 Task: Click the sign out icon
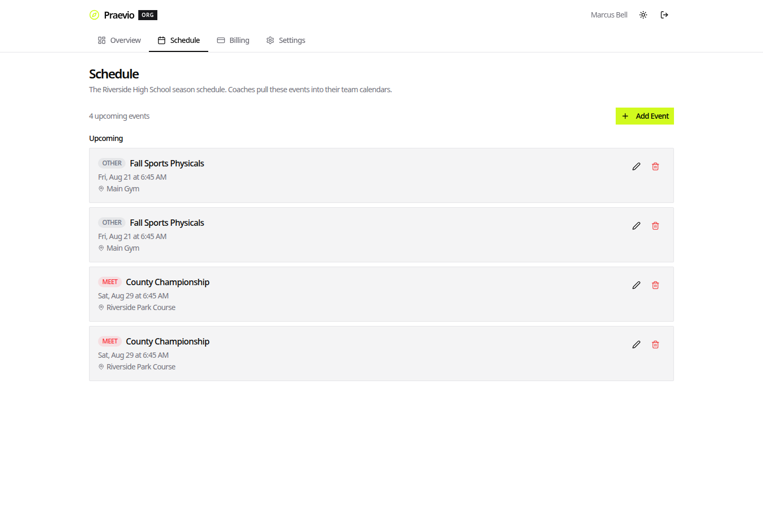(x=664, y=15)
